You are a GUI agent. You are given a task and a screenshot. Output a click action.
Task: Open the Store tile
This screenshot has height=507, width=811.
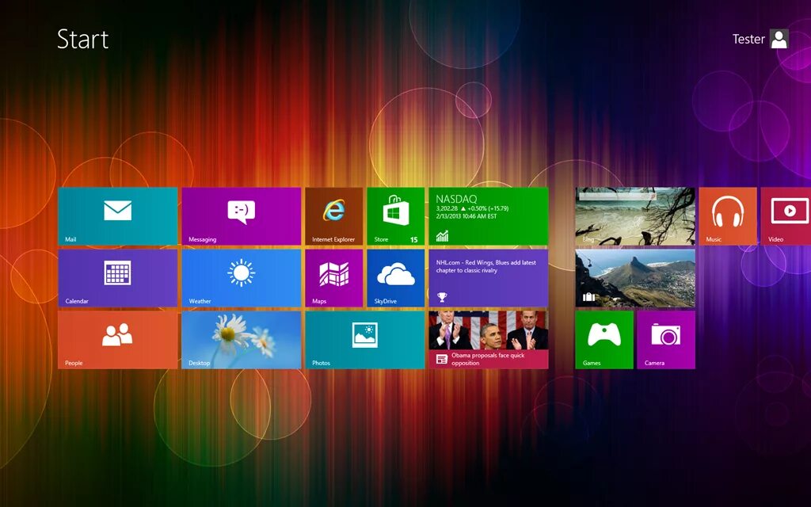(396, 216)
